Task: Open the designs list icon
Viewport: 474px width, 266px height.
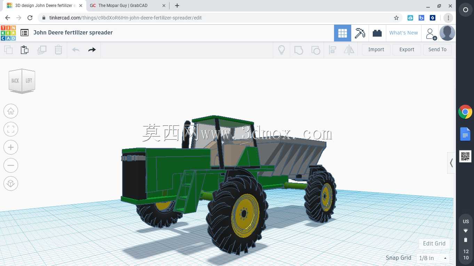Action: 24,33
